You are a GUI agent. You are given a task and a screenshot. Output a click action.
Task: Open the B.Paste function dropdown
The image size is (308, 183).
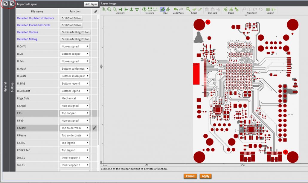75,76
